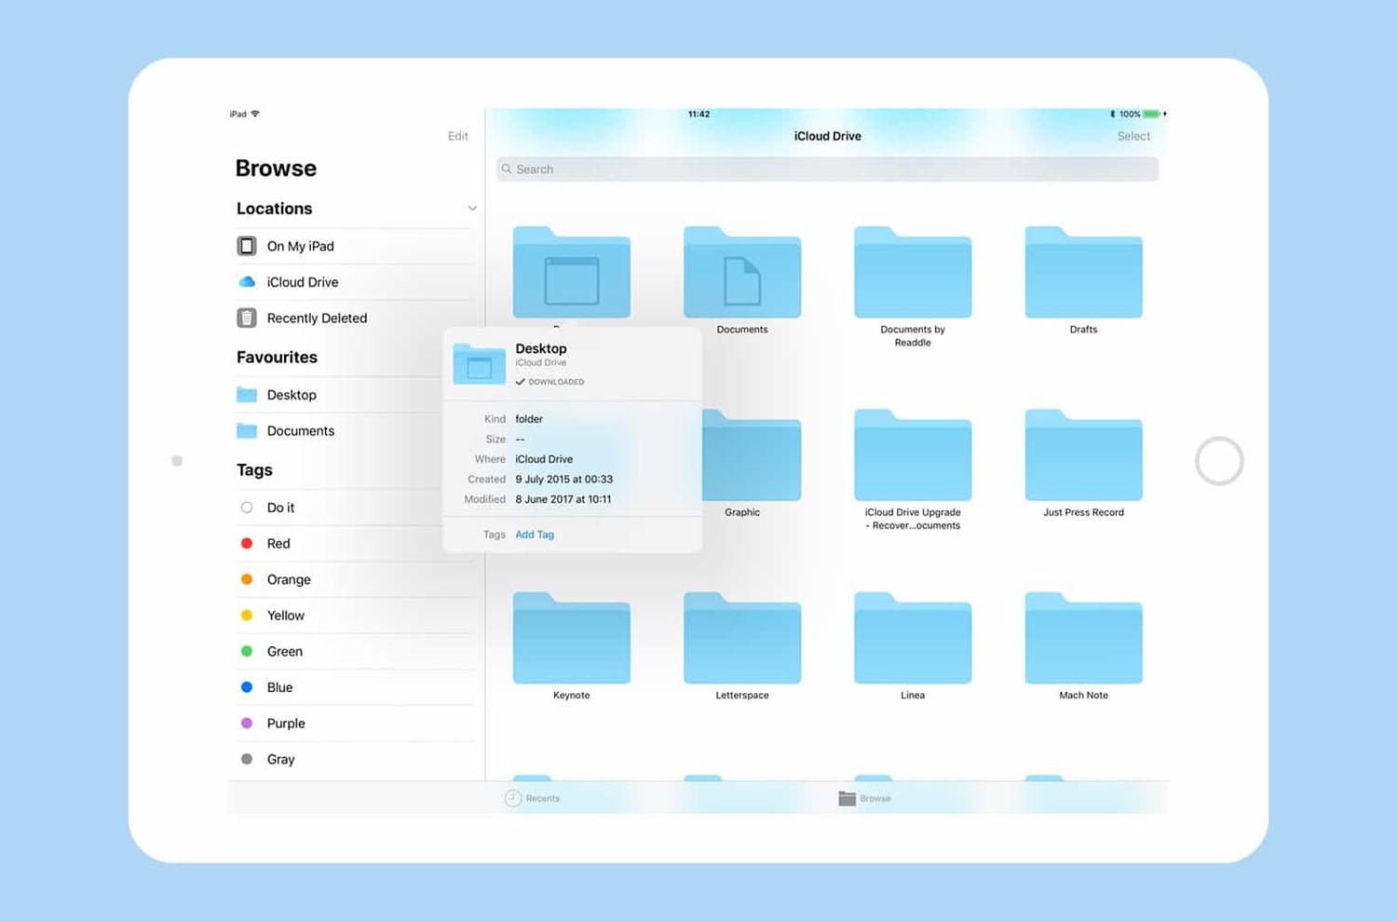Choose the On My iPad location label
The width and height of the screenshot is (1397, 921).
pyautogui.click(x=301, y=246)
